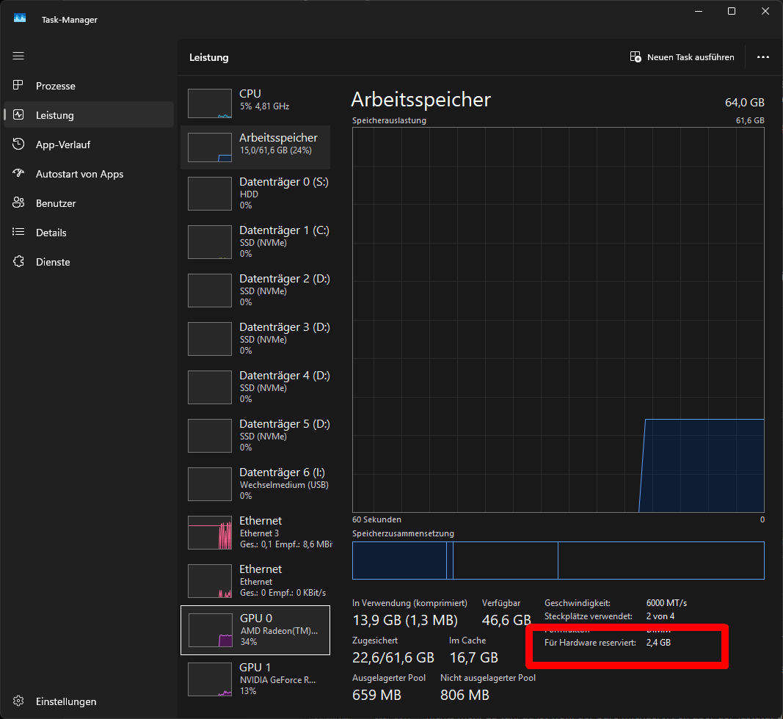
Task: Click the 46,6 GB Verfügbar value
Action: pos(506,620)
